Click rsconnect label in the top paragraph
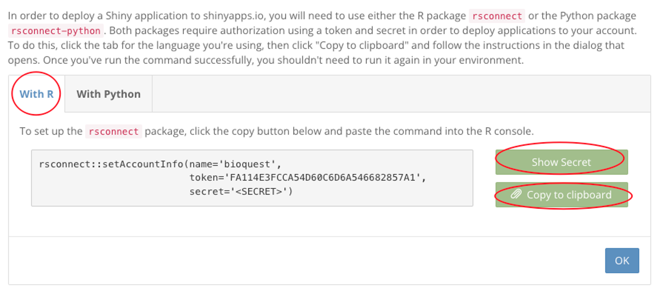660x288 pixels. click(497, 16)
